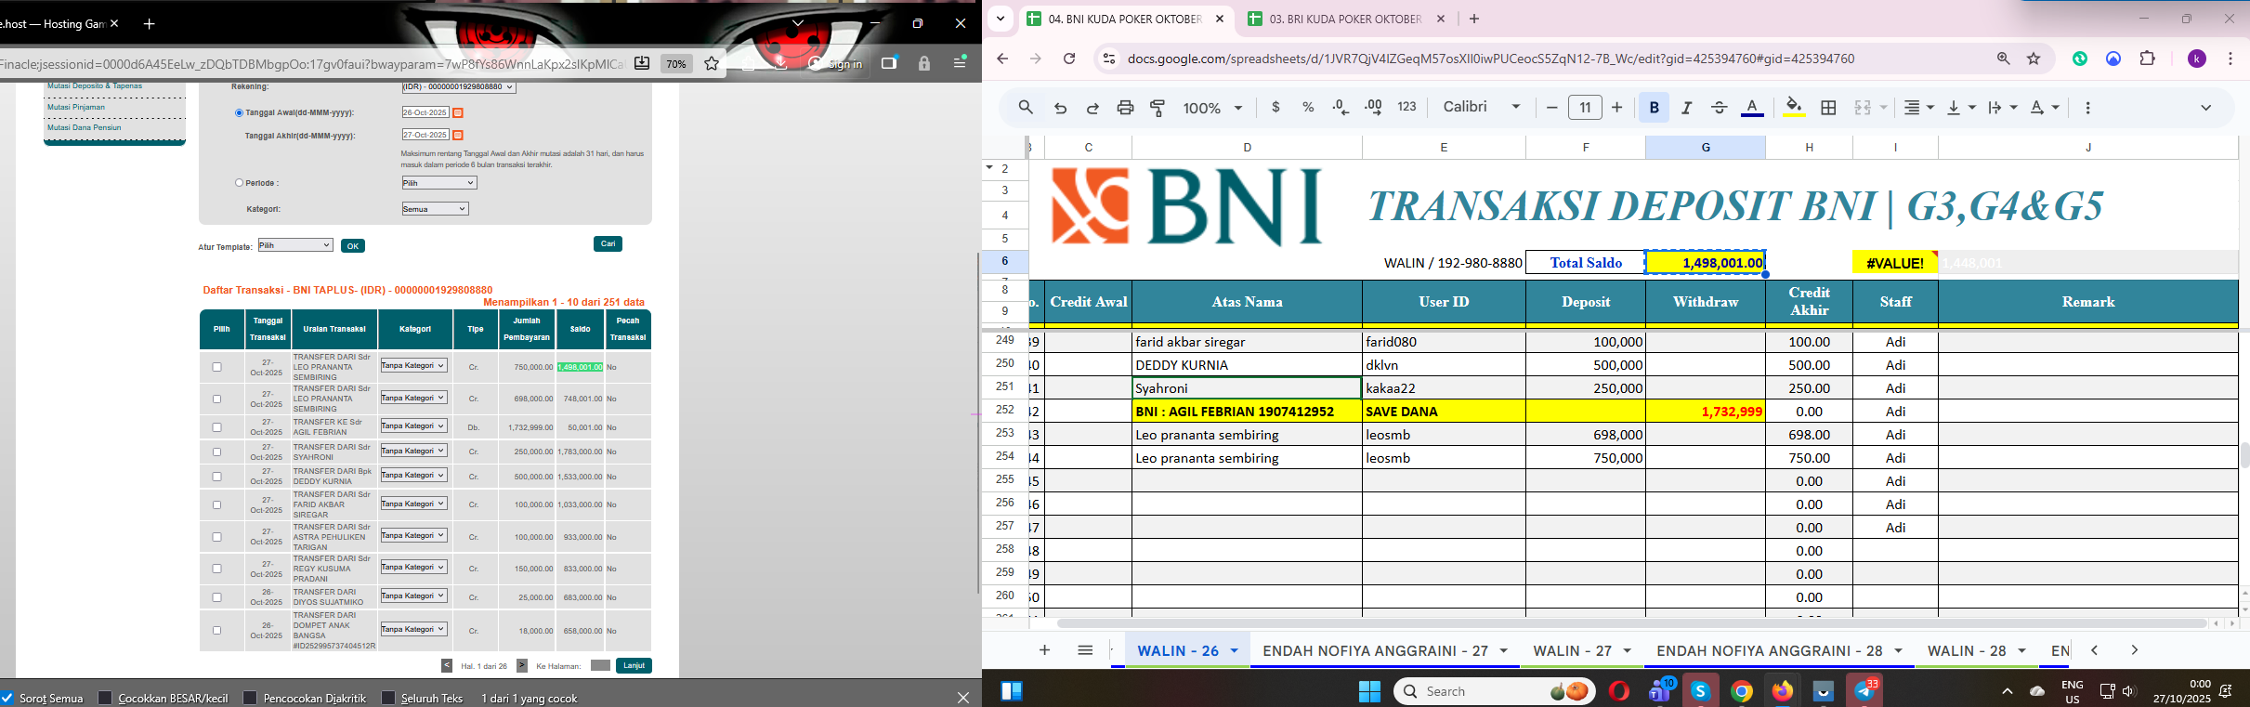Go to next transaction page arrow

[522, 665]
